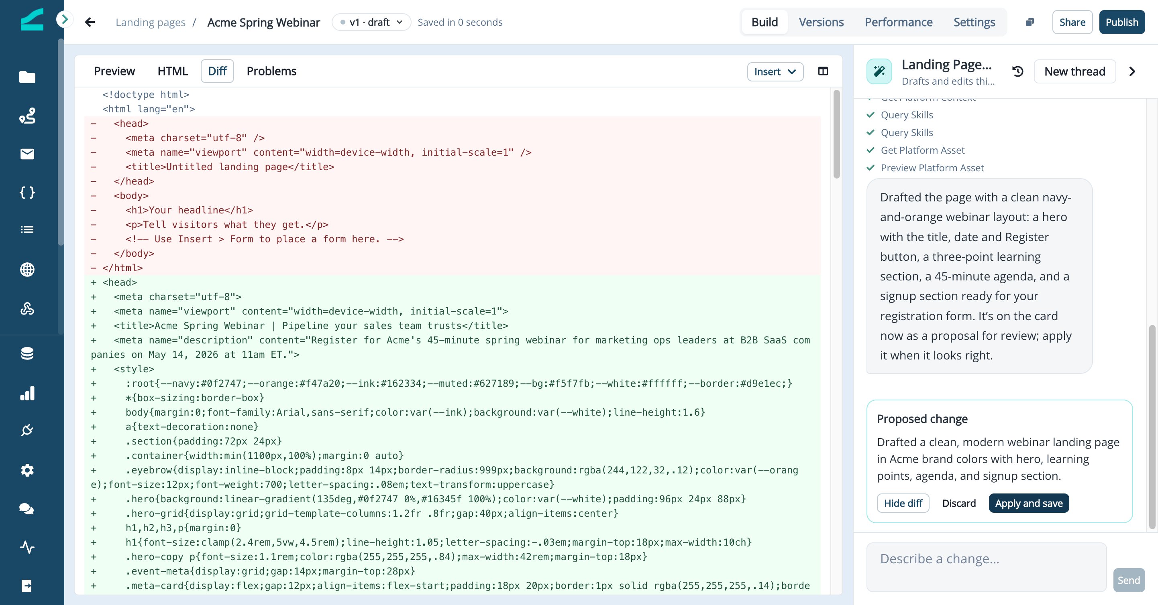The height and width of the screenshot is (605, 1158).
Task: Open the plug integrations icon
Action: [27, 430]
